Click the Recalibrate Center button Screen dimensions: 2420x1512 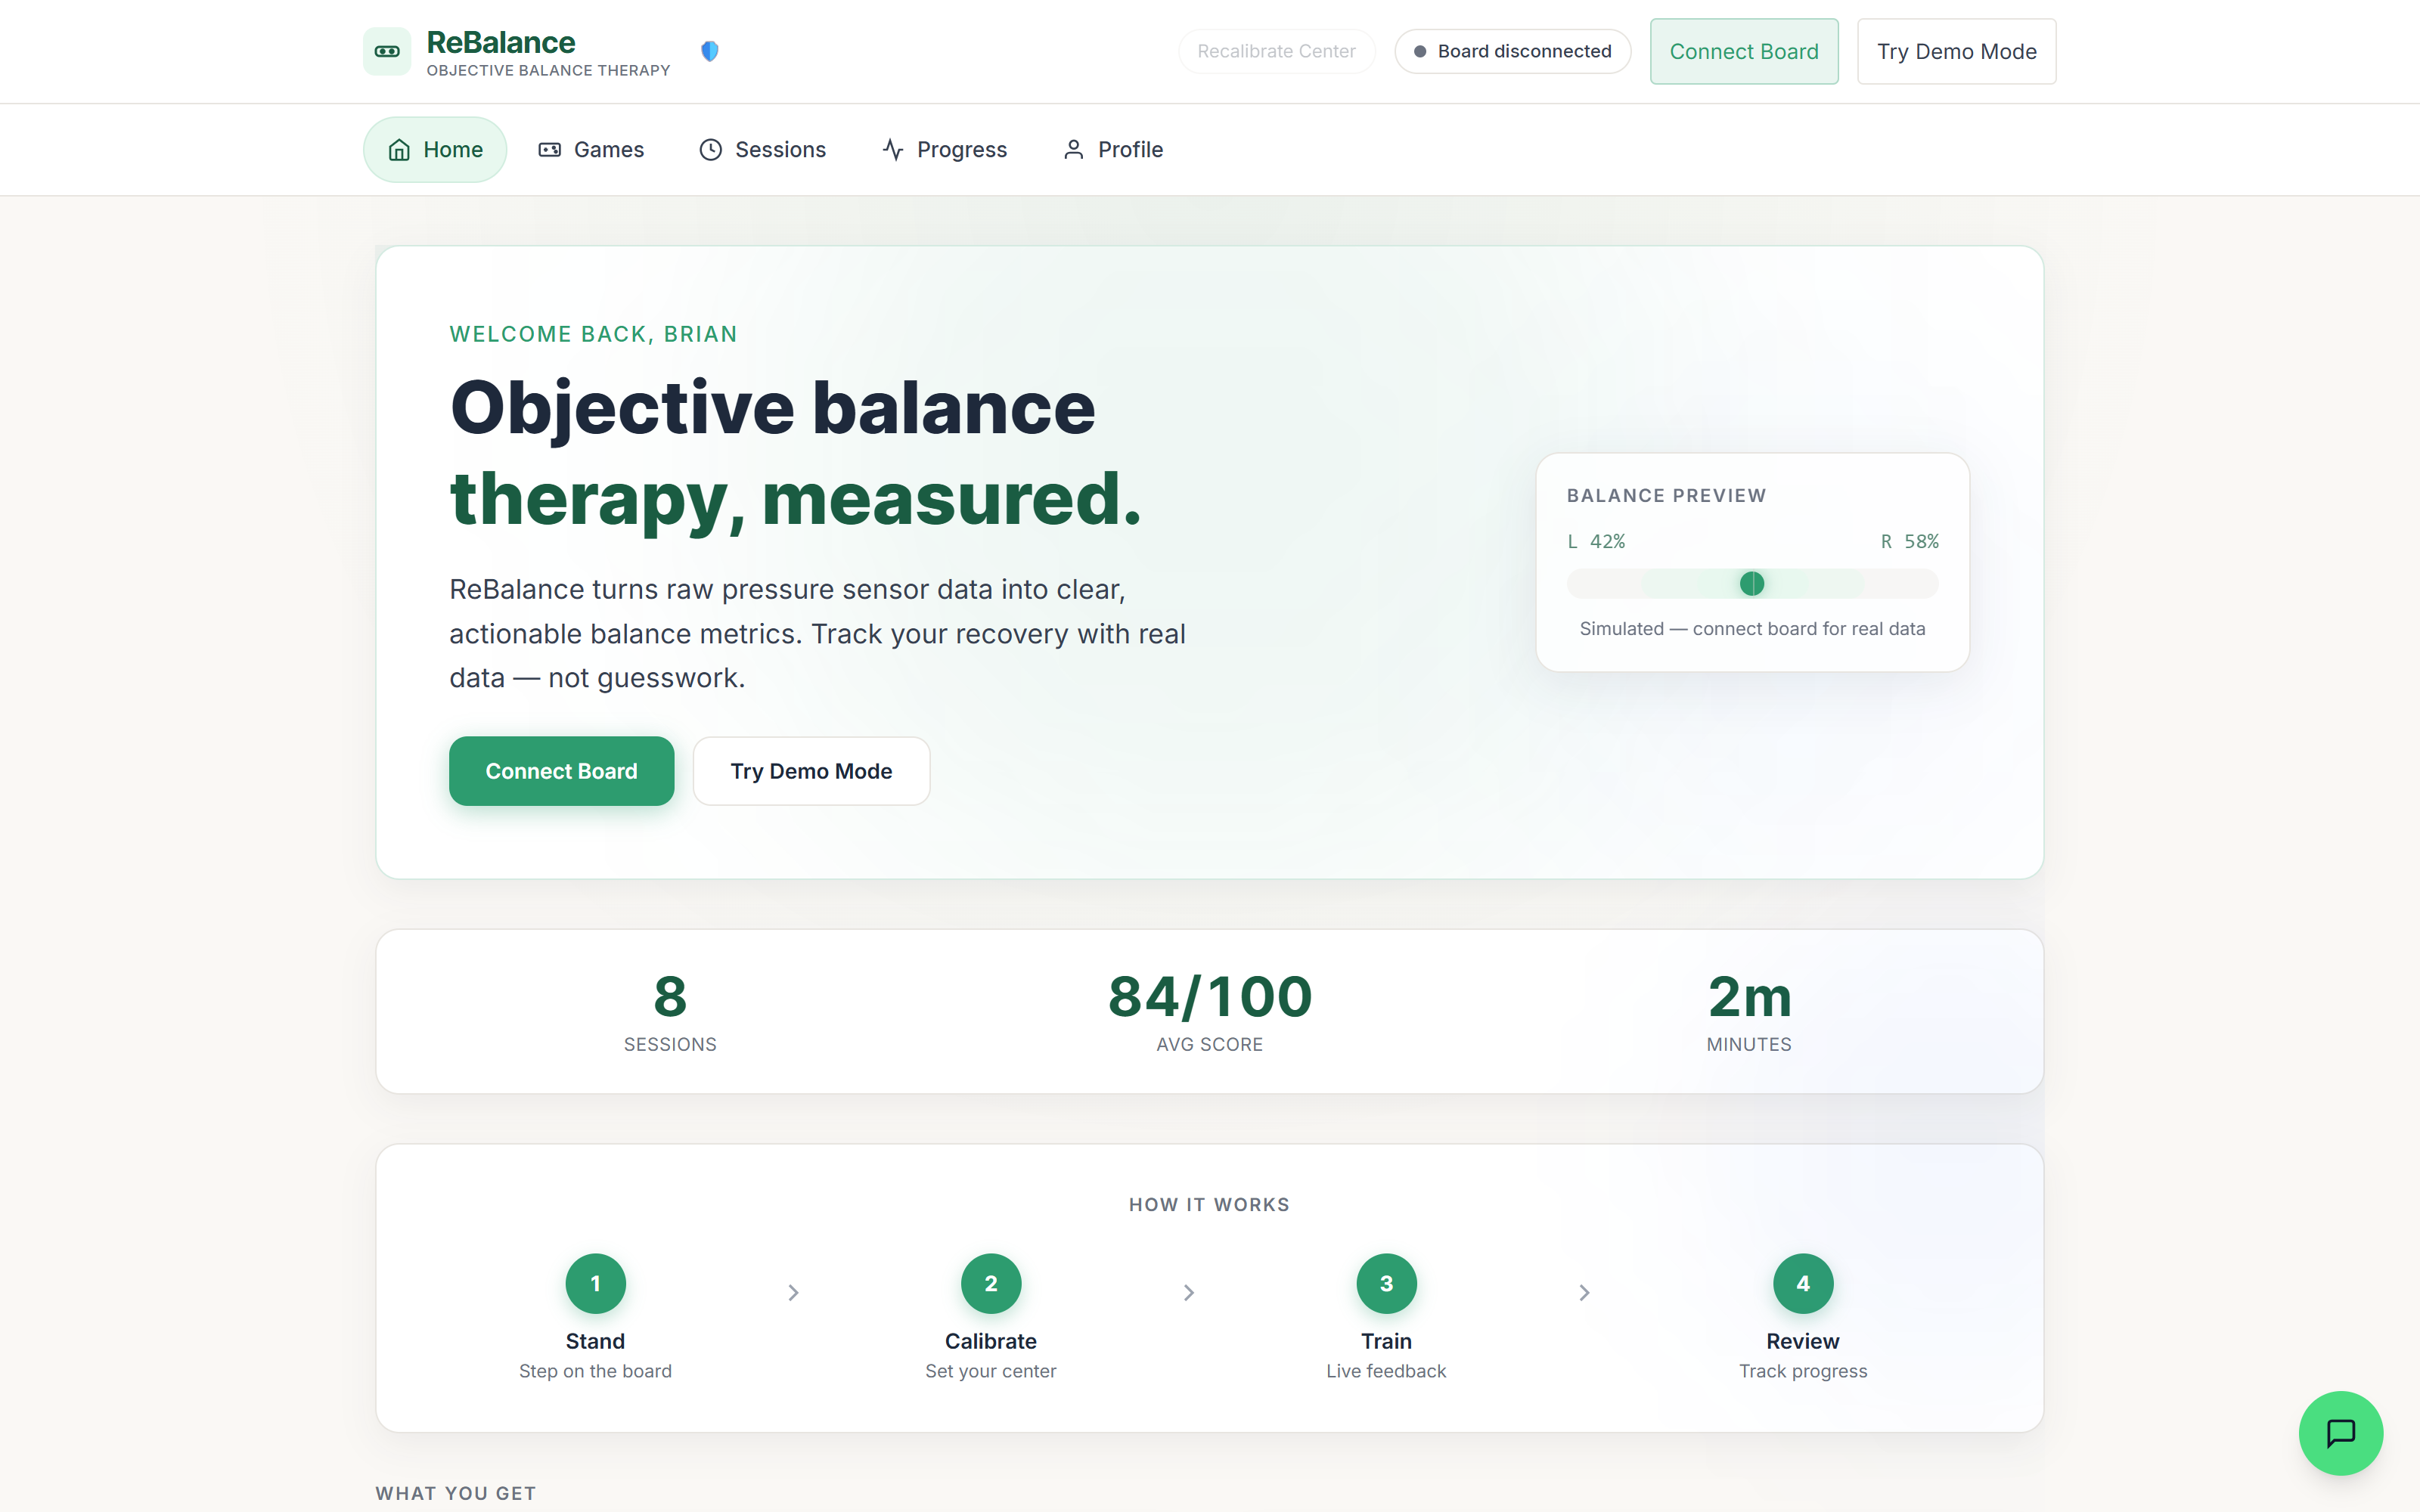[x=1276, y=51]
